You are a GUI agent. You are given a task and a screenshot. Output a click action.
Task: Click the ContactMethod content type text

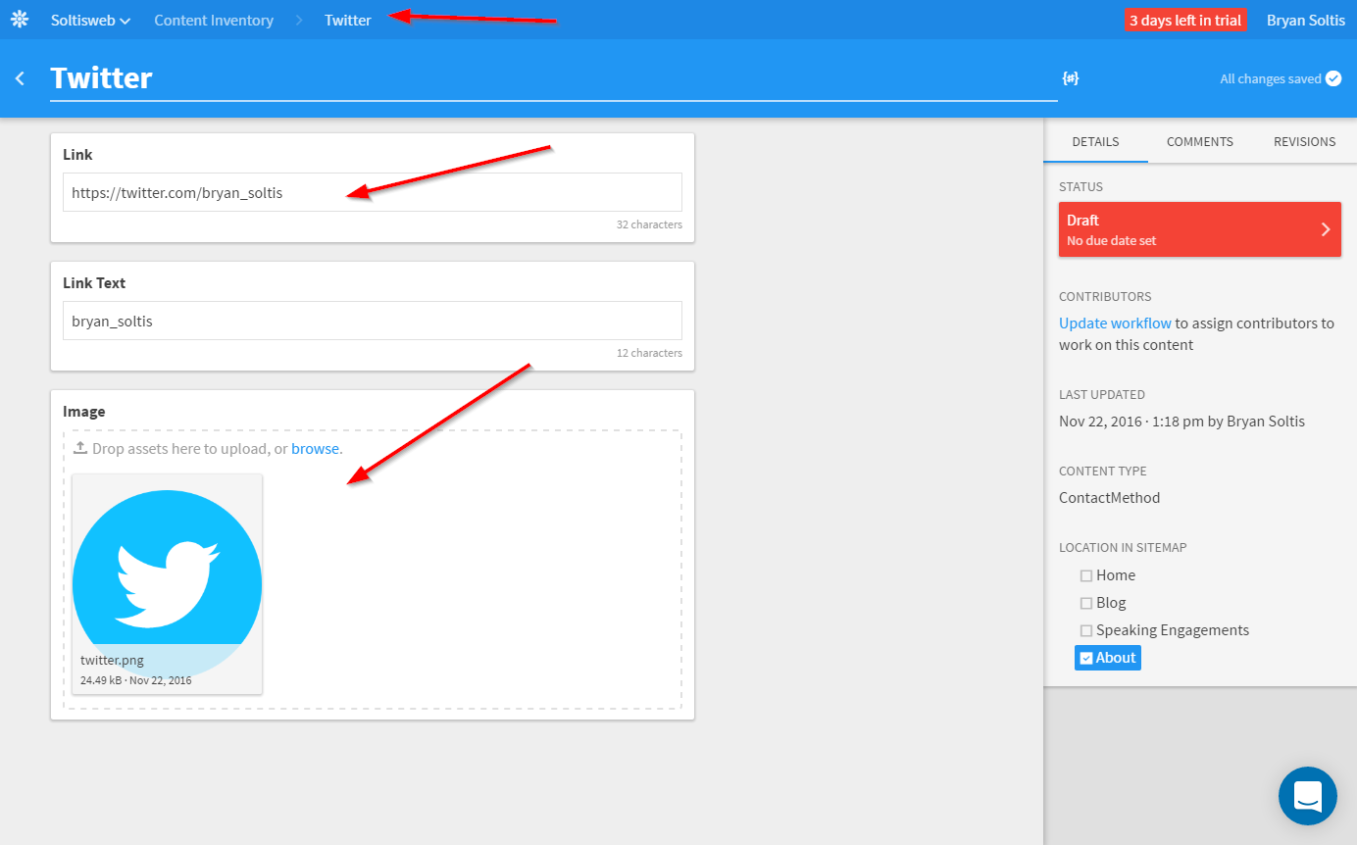tap(1109, 497)
